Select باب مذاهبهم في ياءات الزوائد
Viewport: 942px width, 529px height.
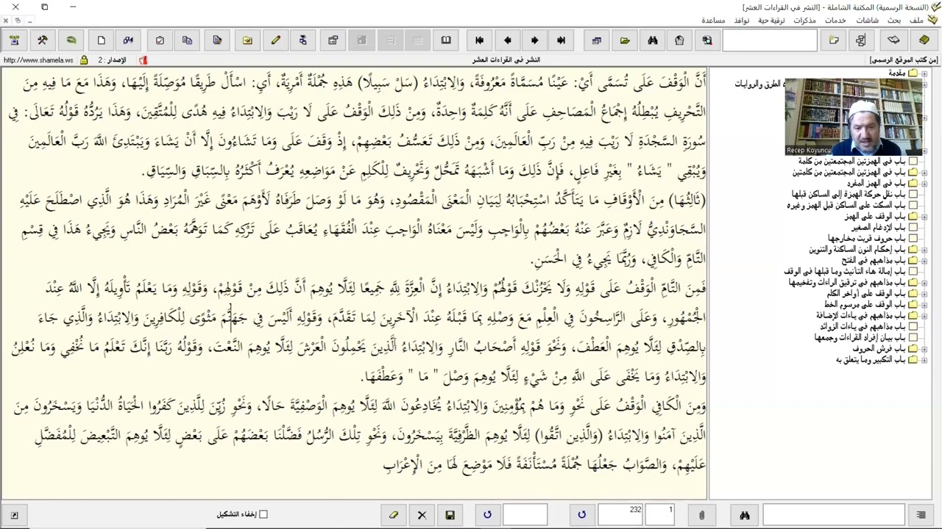[863, 327]
